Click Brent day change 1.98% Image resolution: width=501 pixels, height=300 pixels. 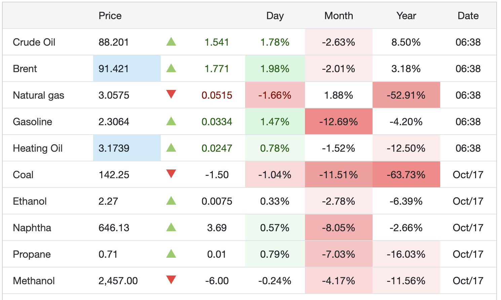pyautogui.click(x=275, y=69)
